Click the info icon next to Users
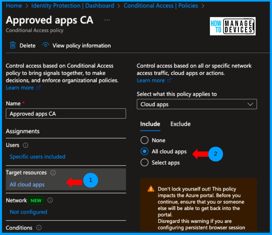The image size is (272, 235). coord(25,145)
